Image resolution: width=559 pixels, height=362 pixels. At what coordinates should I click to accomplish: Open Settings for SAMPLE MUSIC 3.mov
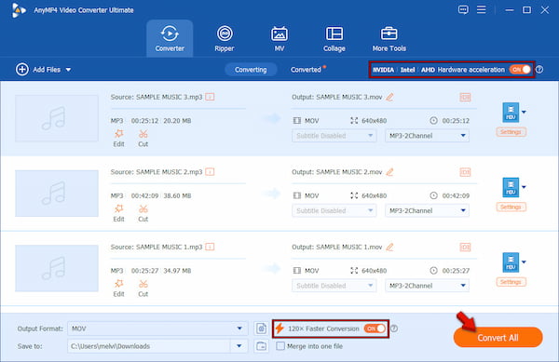[x=511, y=132]
